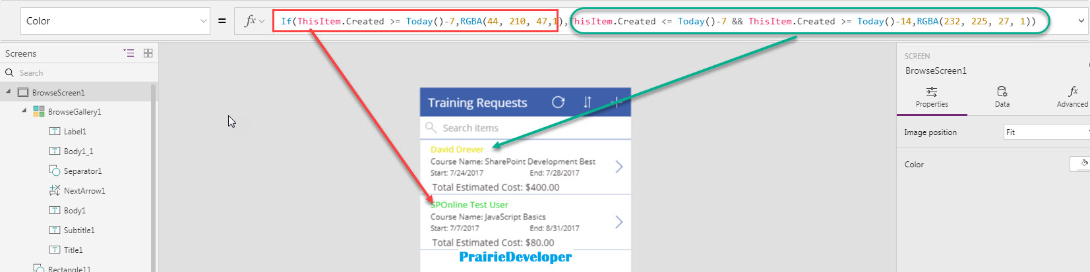Click the BrowseScreen1 screen icon
The image size is (1090, 272).
pyautogui.click(x=23, y=92)
